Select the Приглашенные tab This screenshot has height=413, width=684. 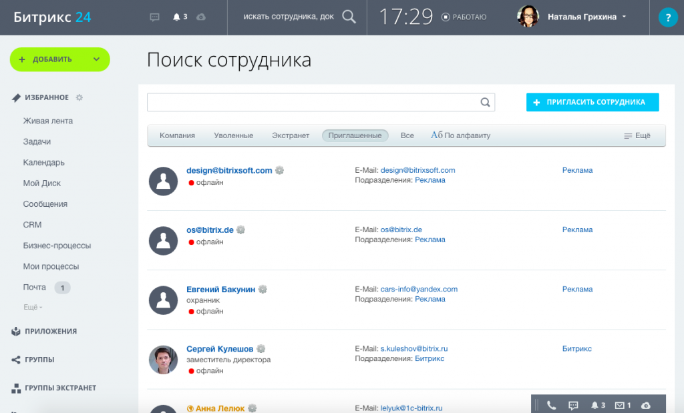click(x=355, y=135)
